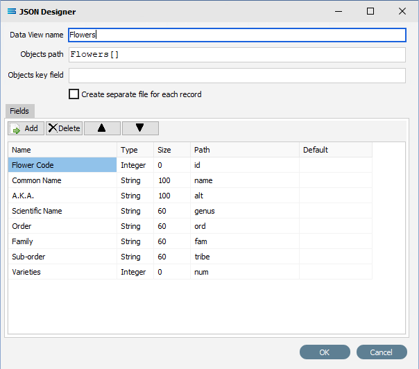Click the JSON Designer title icon
Viewport: 419px width, 369px height.
pyautogui.click(x=12, y=12)
